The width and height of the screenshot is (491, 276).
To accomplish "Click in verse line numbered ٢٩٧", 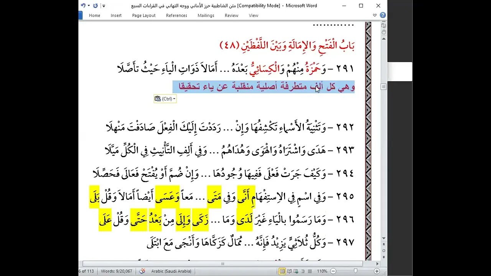I will [250, 243].
